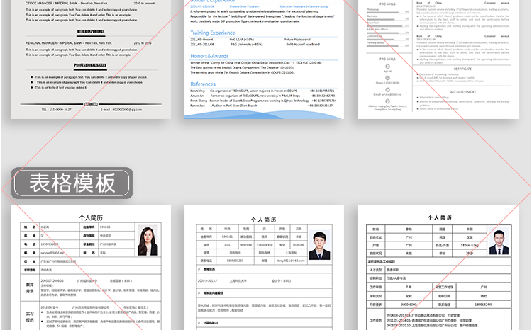Click the "References" heading

coord(203,84)
